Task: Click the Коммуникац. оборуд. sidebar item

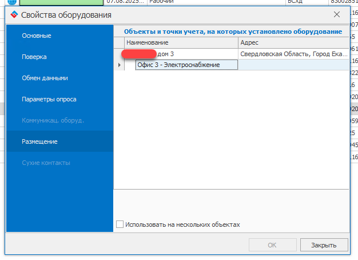Action: pos(53,120)
